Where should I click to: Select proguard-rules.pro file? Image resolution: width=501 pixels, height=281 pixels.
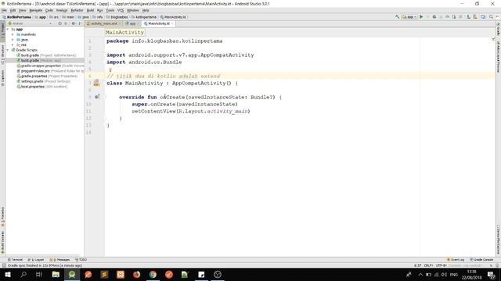point(50,71)
